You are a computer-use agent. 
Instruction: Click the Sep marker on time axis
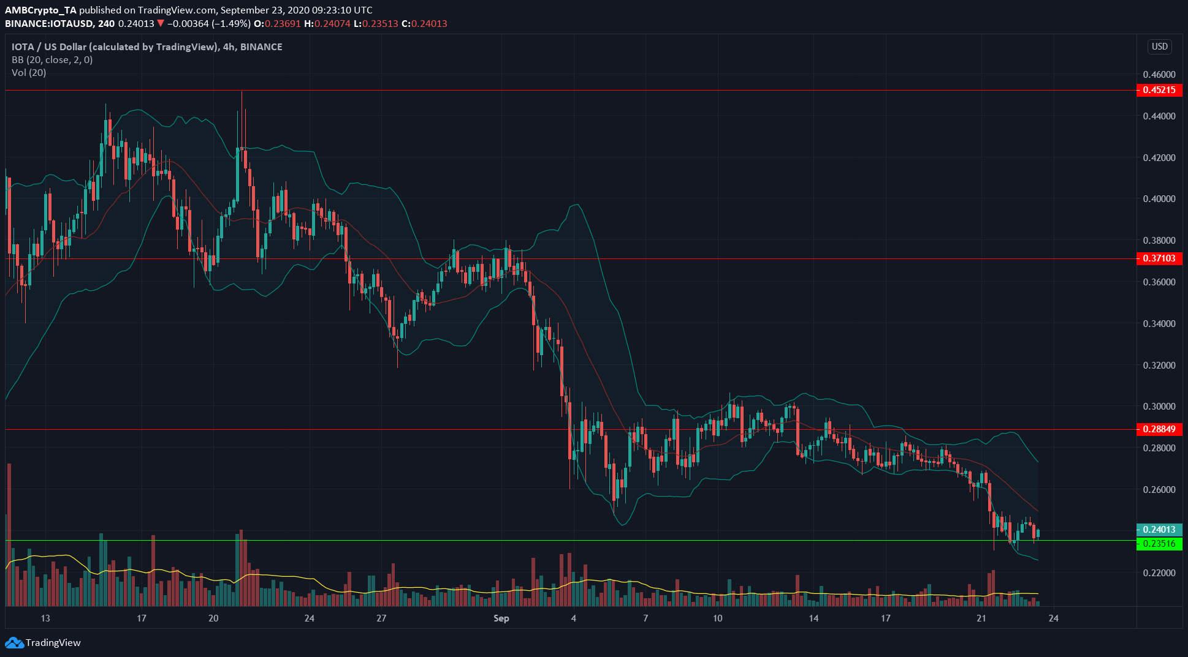501,618
